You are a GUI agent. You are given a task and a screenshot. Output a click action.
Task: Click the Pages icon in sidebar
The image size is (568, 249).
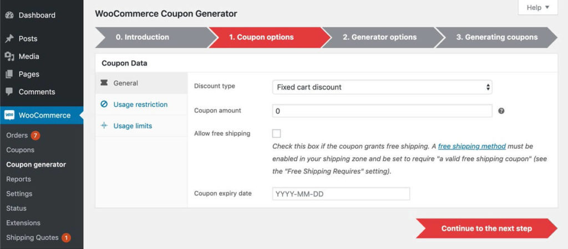click(9, 74)
